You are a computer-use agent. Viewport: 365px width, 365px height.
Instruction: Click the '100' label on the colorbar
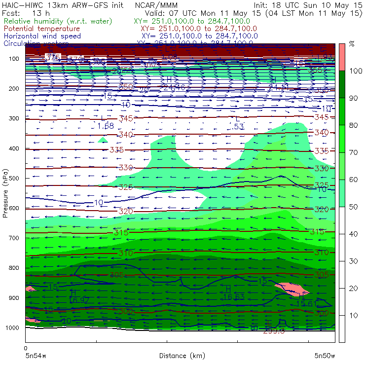pos(356,71)
